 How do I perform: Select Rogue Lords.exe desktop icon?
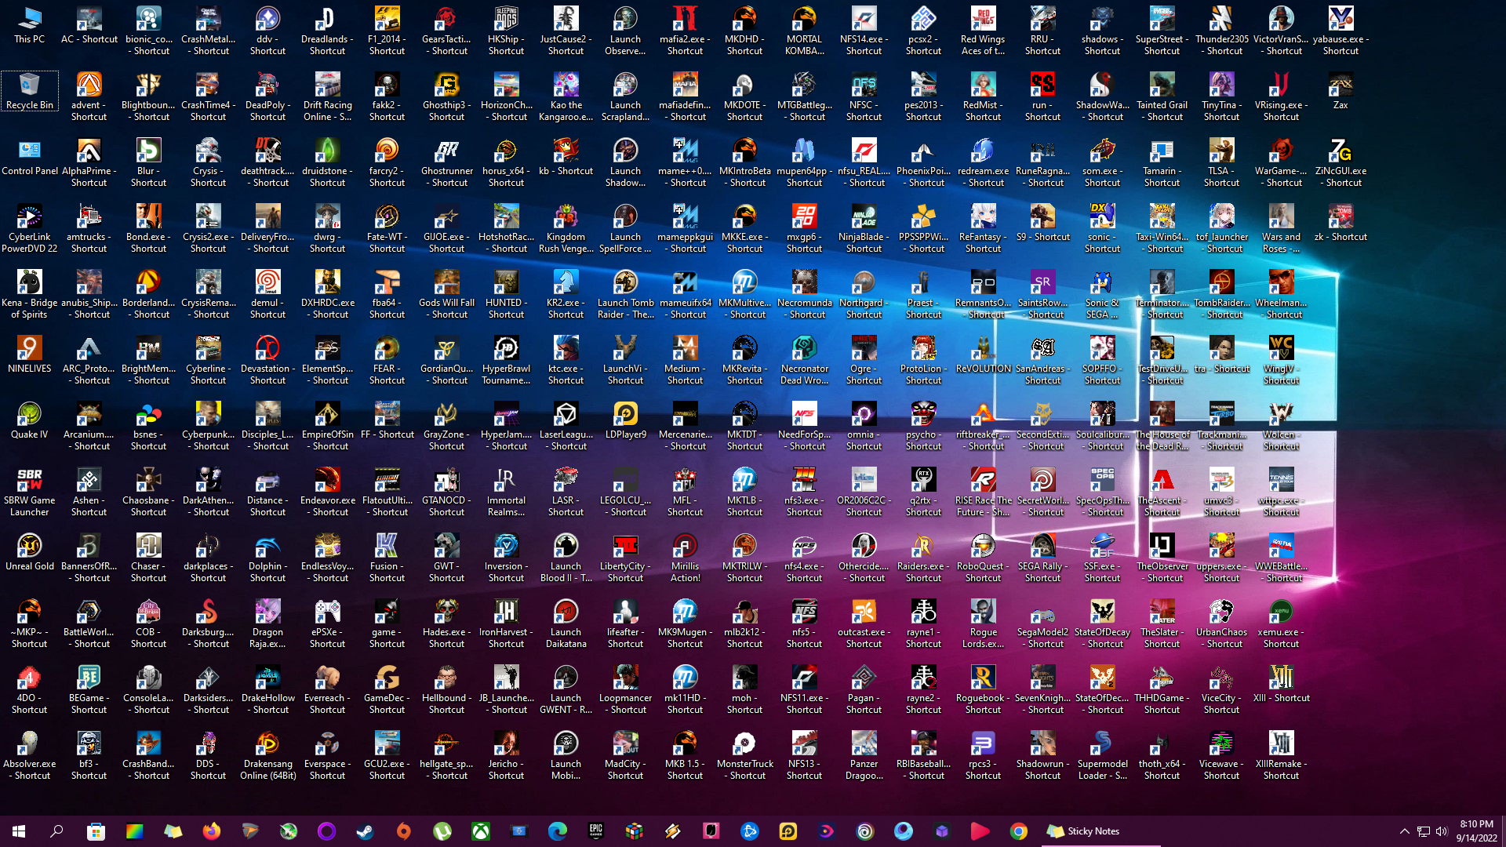tap(984, 623)
